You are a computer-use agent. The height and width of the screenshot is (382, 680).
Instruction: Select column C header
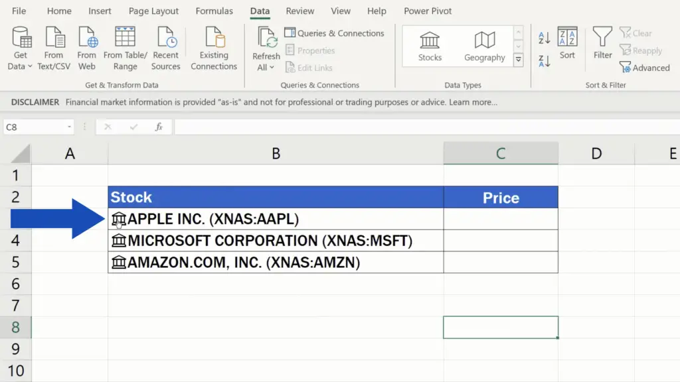click(501, 153)
